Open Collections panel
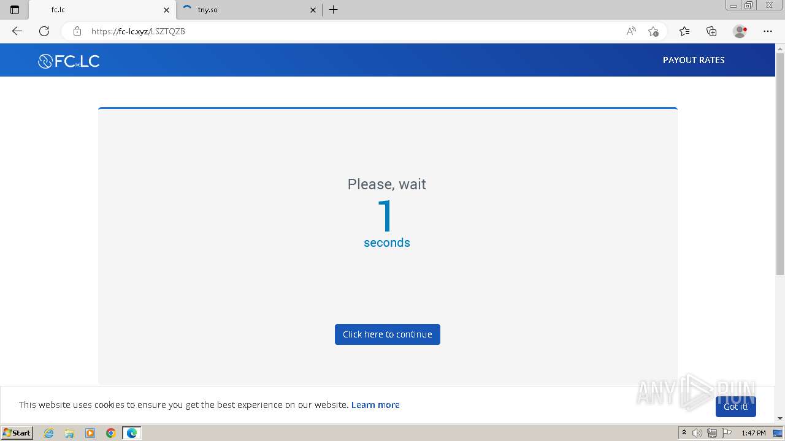This screenshot has height=441, width=785. [x=711, y=31]
